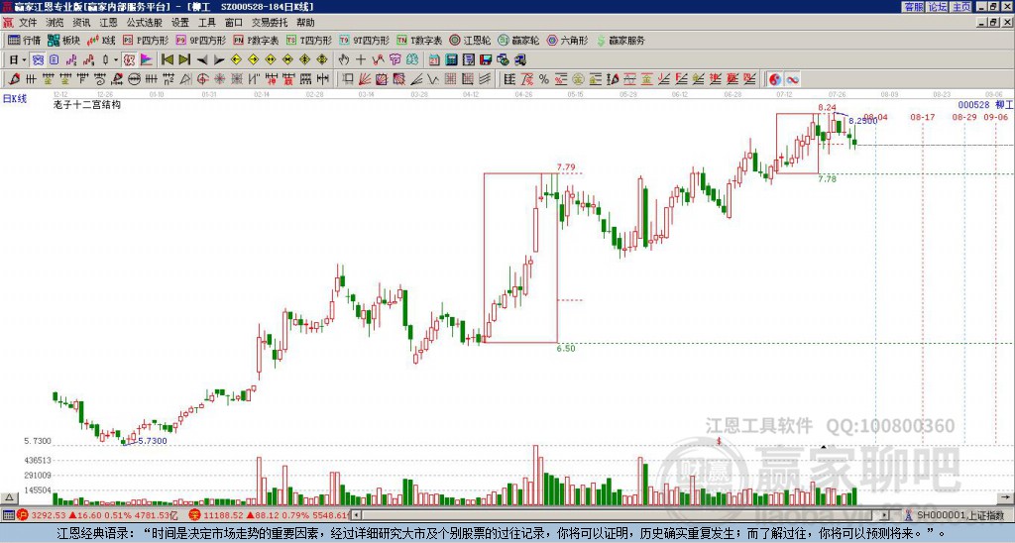Open the 主页 link

click(960, 7)
